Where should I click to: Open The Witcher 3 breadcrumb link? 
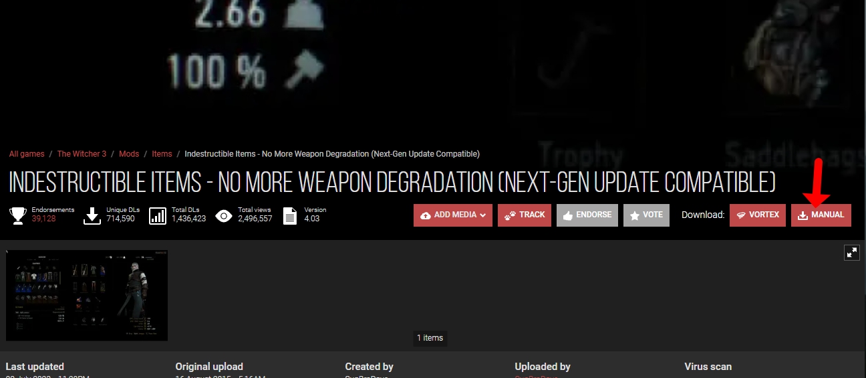coord(82,154)
